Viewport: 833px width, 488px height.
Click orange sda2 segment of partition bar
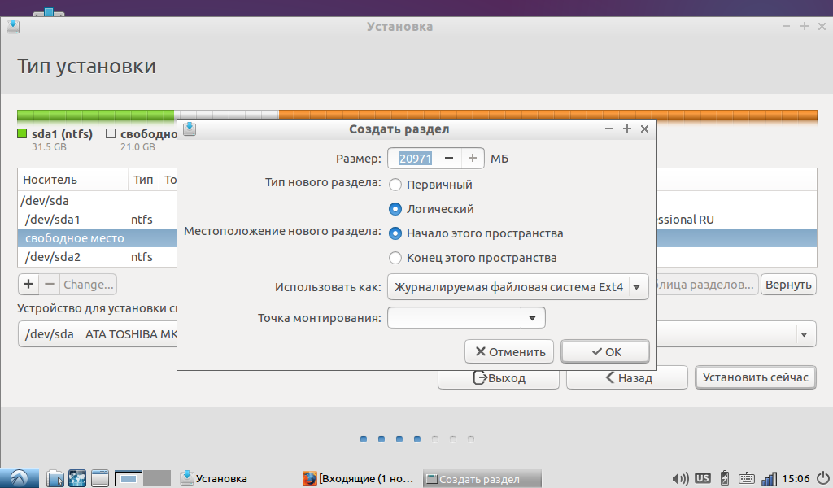point(547,115)
